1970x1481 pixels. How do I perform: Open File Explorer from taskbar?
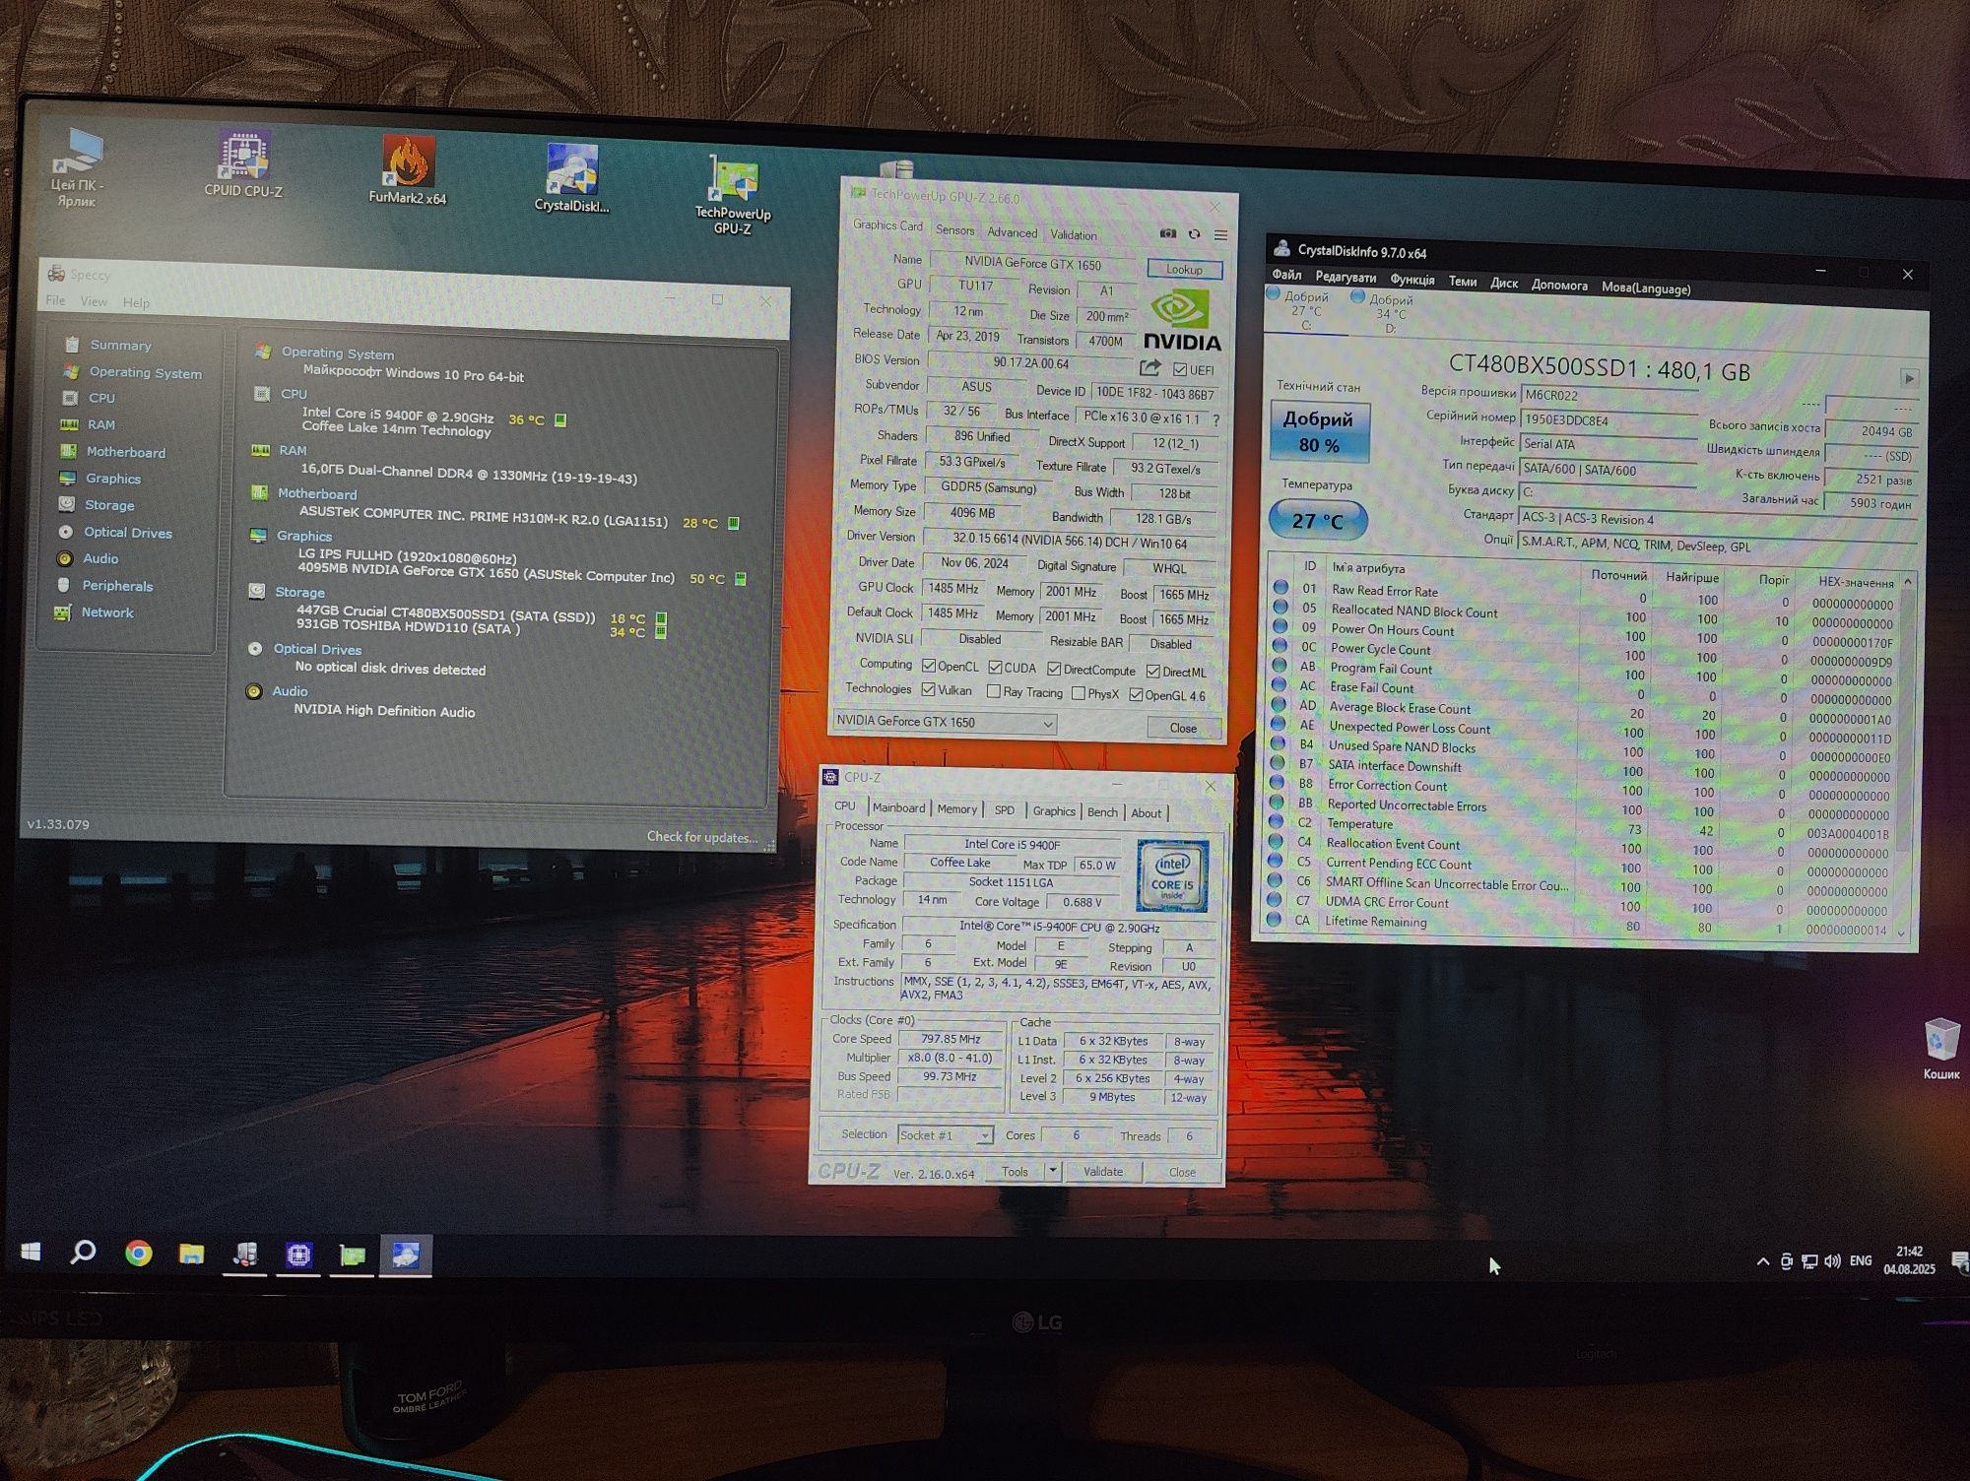click(x=191, y=1254)
